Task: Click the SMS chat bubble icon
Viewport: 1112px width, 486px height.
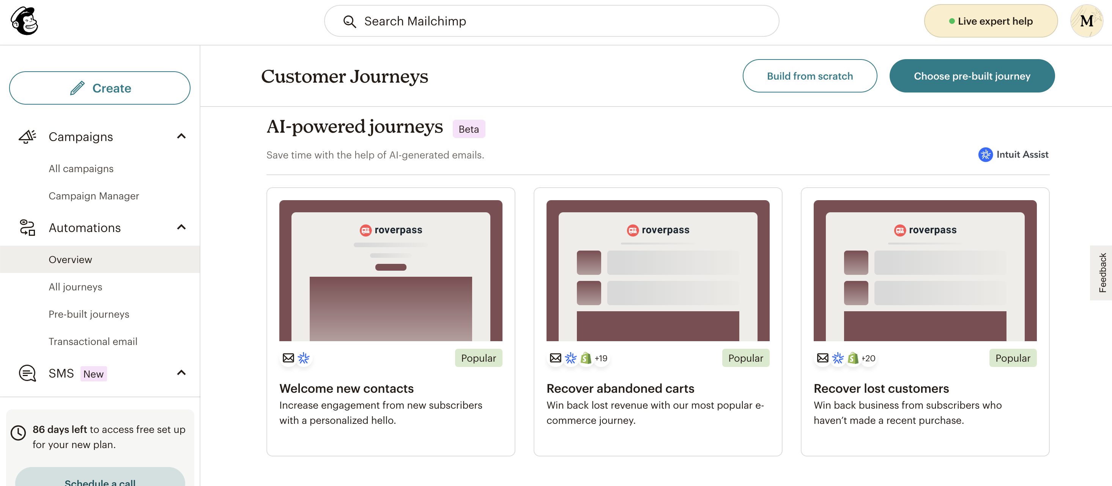Action: coord(27,373)
